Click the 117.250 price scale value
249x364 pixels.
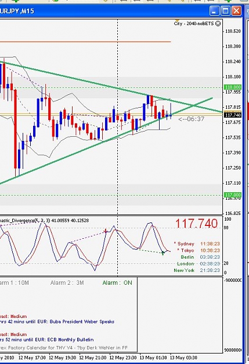coord(233,168)
